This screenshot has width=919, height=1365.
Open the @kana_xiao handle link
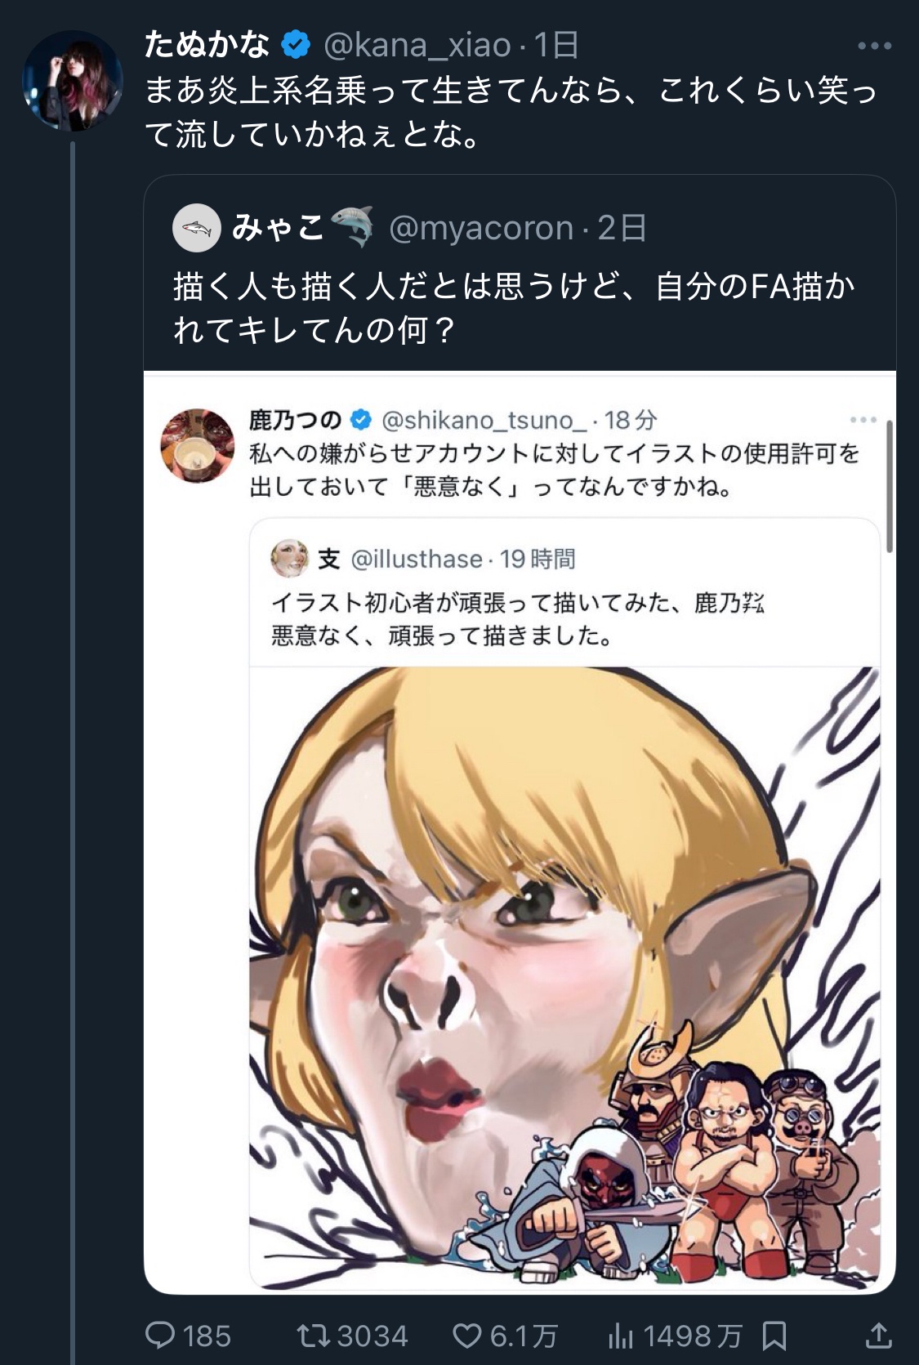point(417,45)
